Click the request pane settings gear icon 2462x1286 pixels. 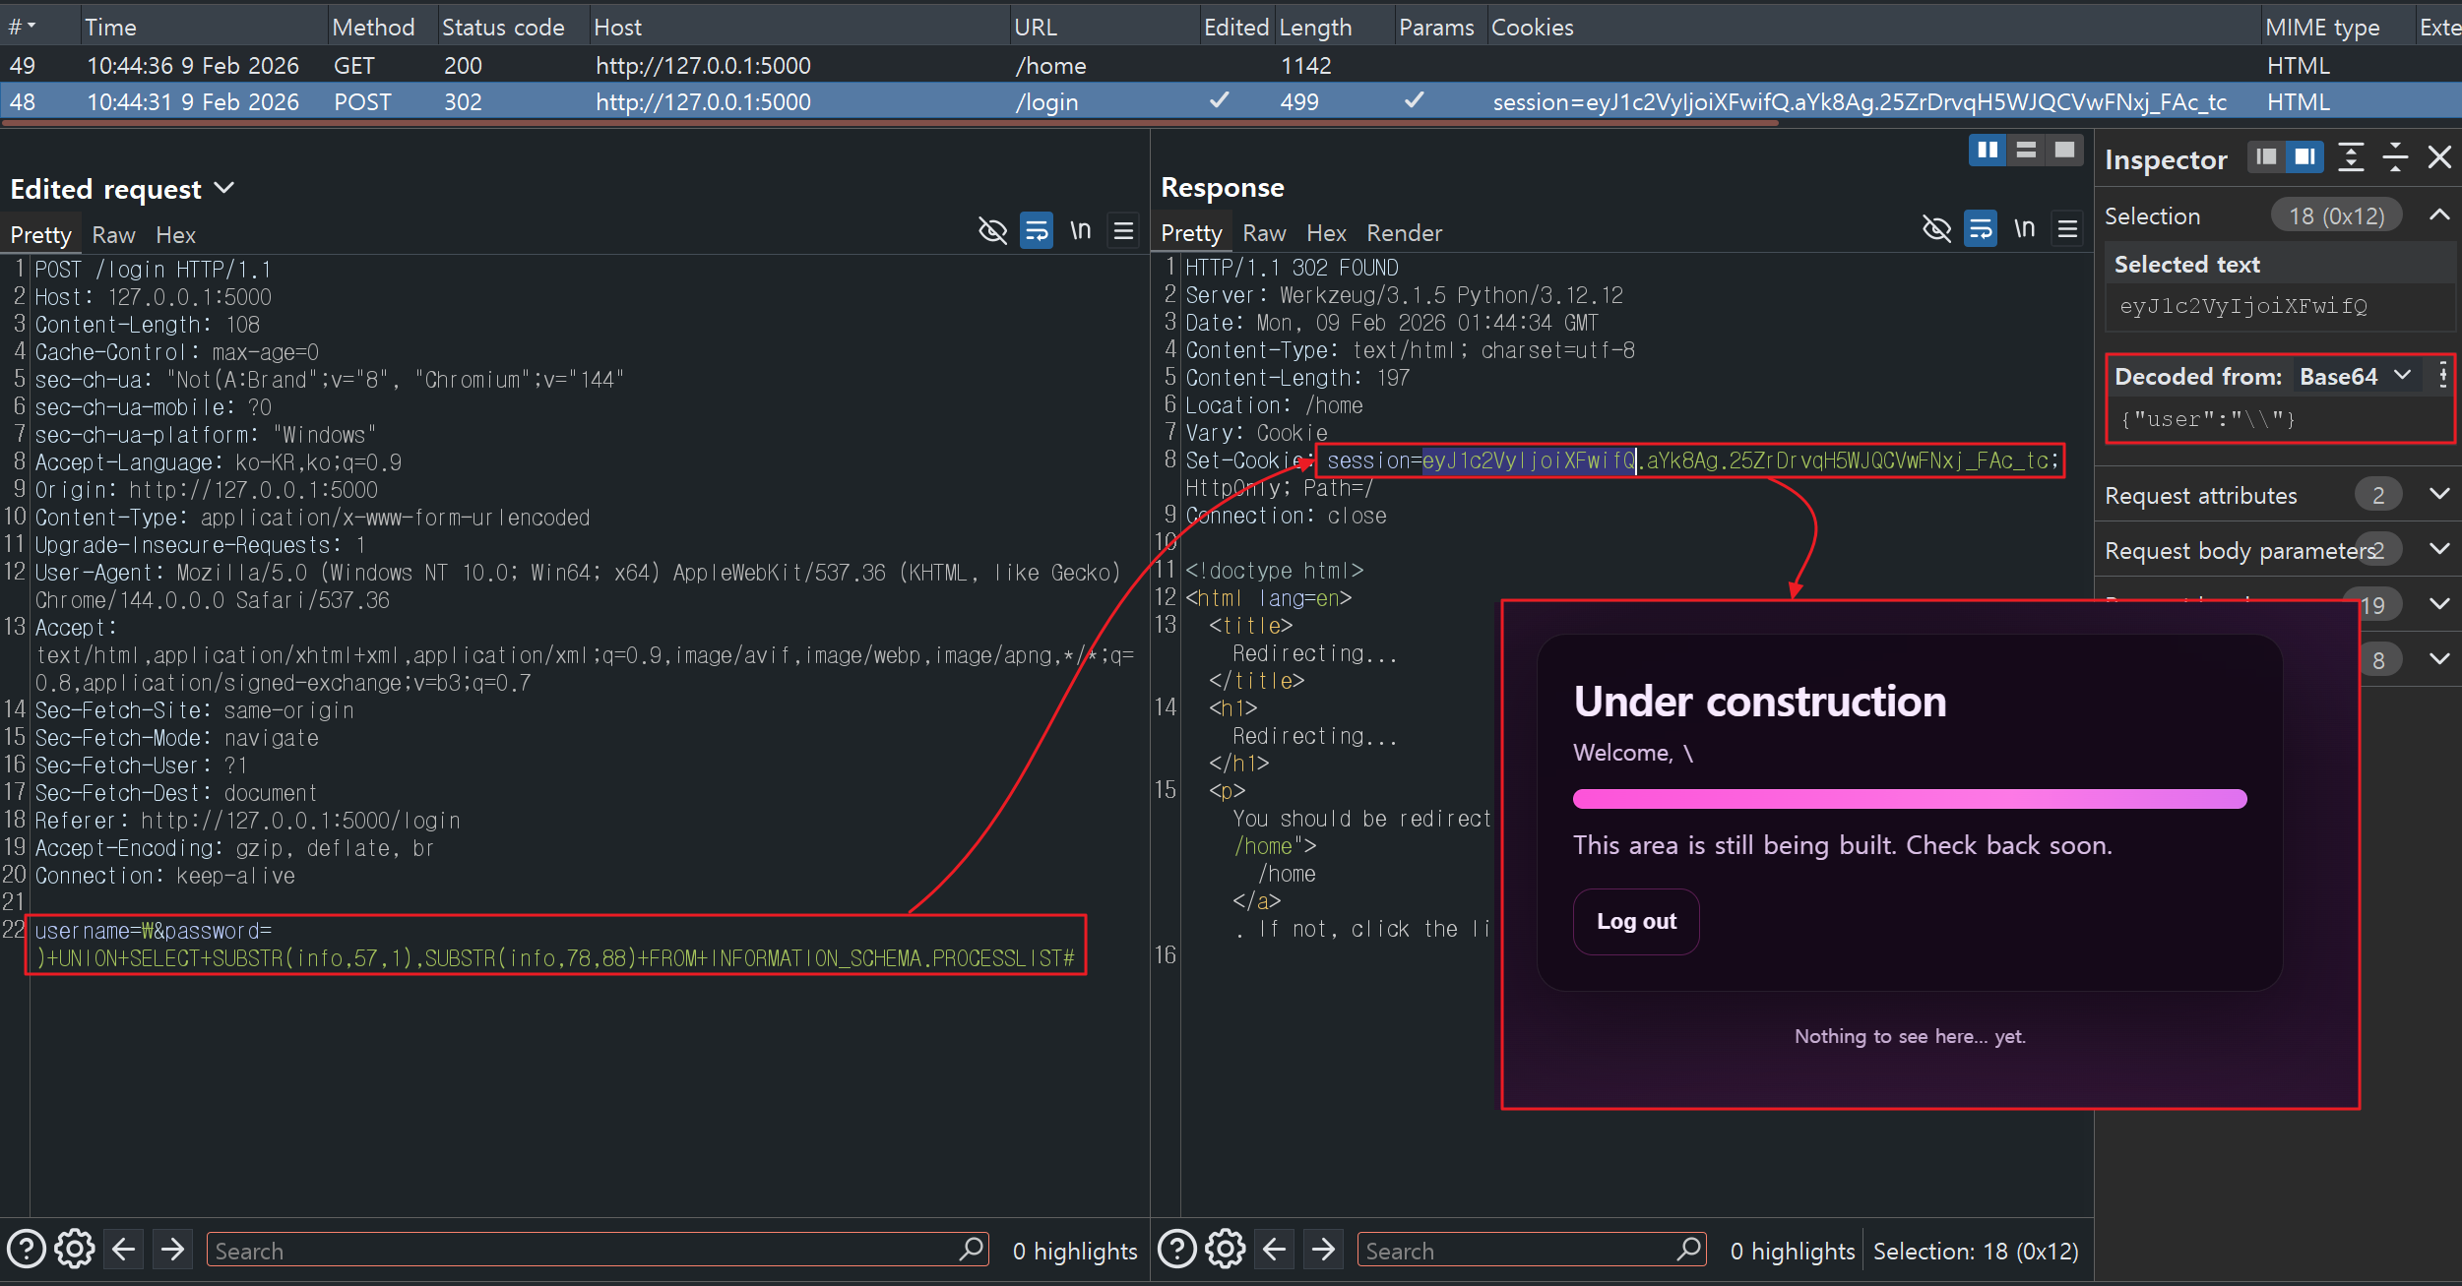(x=75, y=1250)
